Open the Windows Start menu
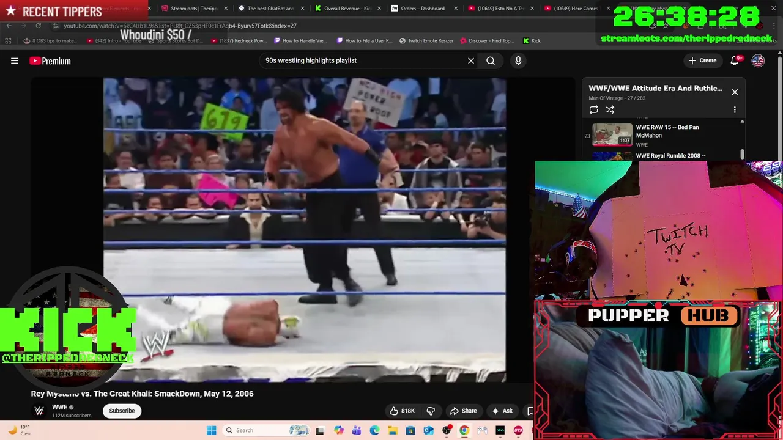This screenshot has height=440, width=783. [211, 430]
